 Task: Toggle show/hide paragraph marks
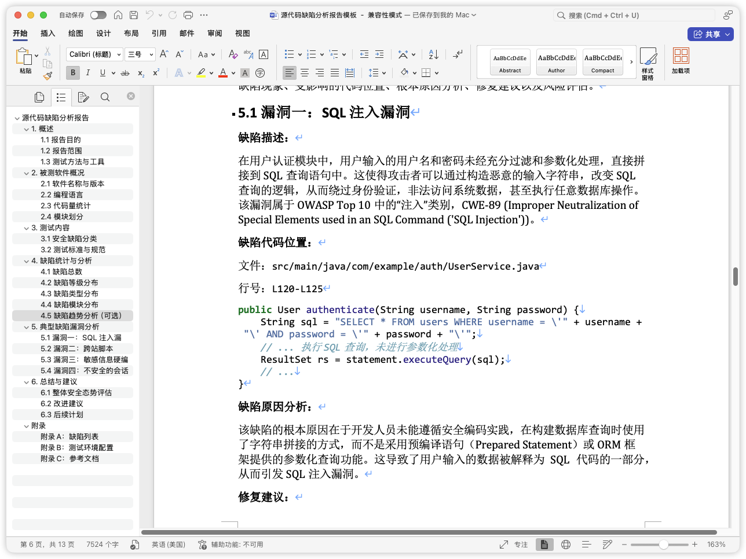pos(458,54)
